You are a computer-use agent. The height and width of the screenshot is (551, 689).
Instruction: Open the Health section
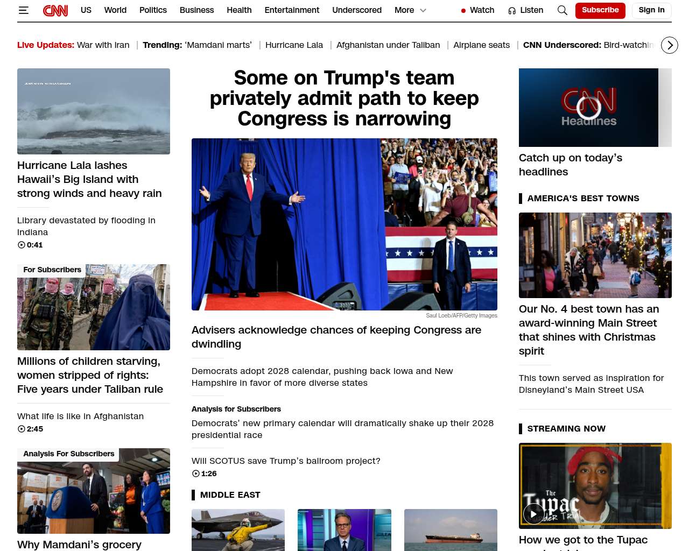[x=239, y=10]
